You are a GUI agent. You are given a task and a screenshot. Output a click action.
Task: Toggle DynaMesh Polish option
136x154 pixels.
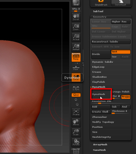[x=126, y=92]
